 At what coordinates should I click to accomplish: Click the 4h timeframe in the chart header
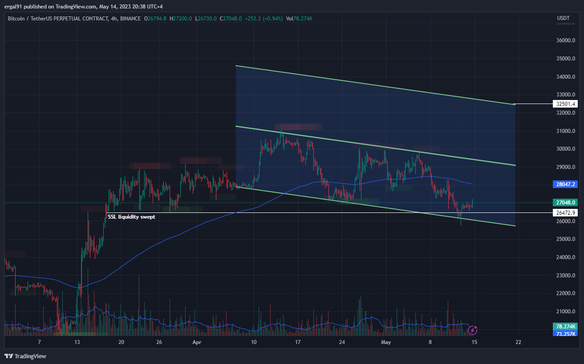point(114,19)
